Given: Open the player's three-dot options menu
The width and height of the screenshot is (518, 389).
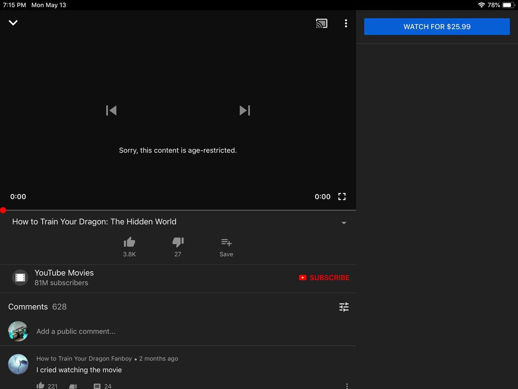Looking at the screenshot, I should (x=346, y=23).
